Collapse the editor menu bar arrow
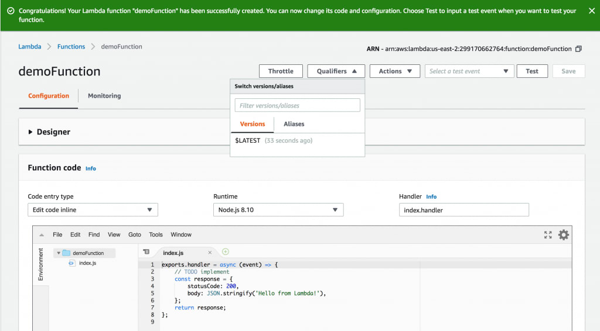Screen dimensions: 600x331 tap(42, 235)
